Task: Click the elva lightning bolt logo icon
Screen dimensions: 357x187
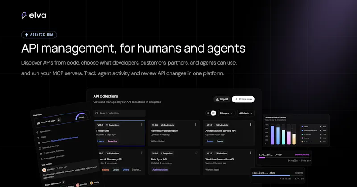Action: tap(24, 15)
